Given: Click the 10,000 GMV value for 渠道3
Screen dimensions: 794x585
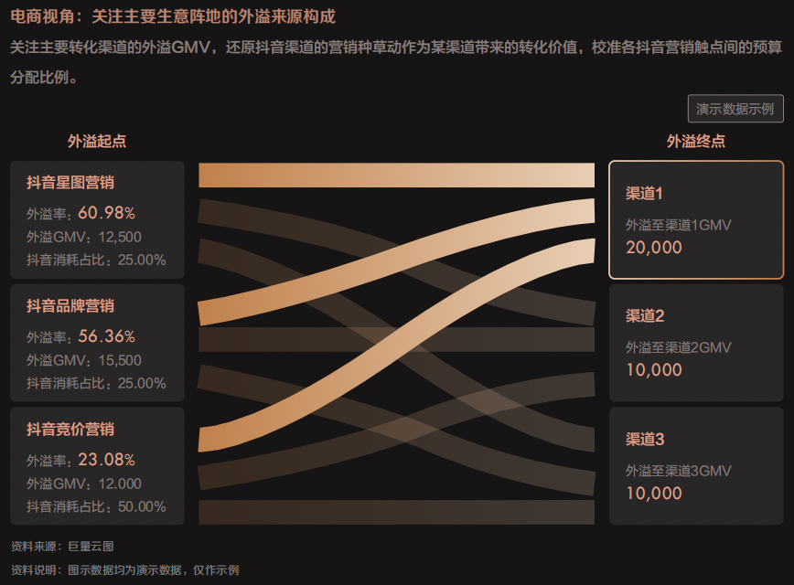Looking at the screenshot, I should click(654, 494).
